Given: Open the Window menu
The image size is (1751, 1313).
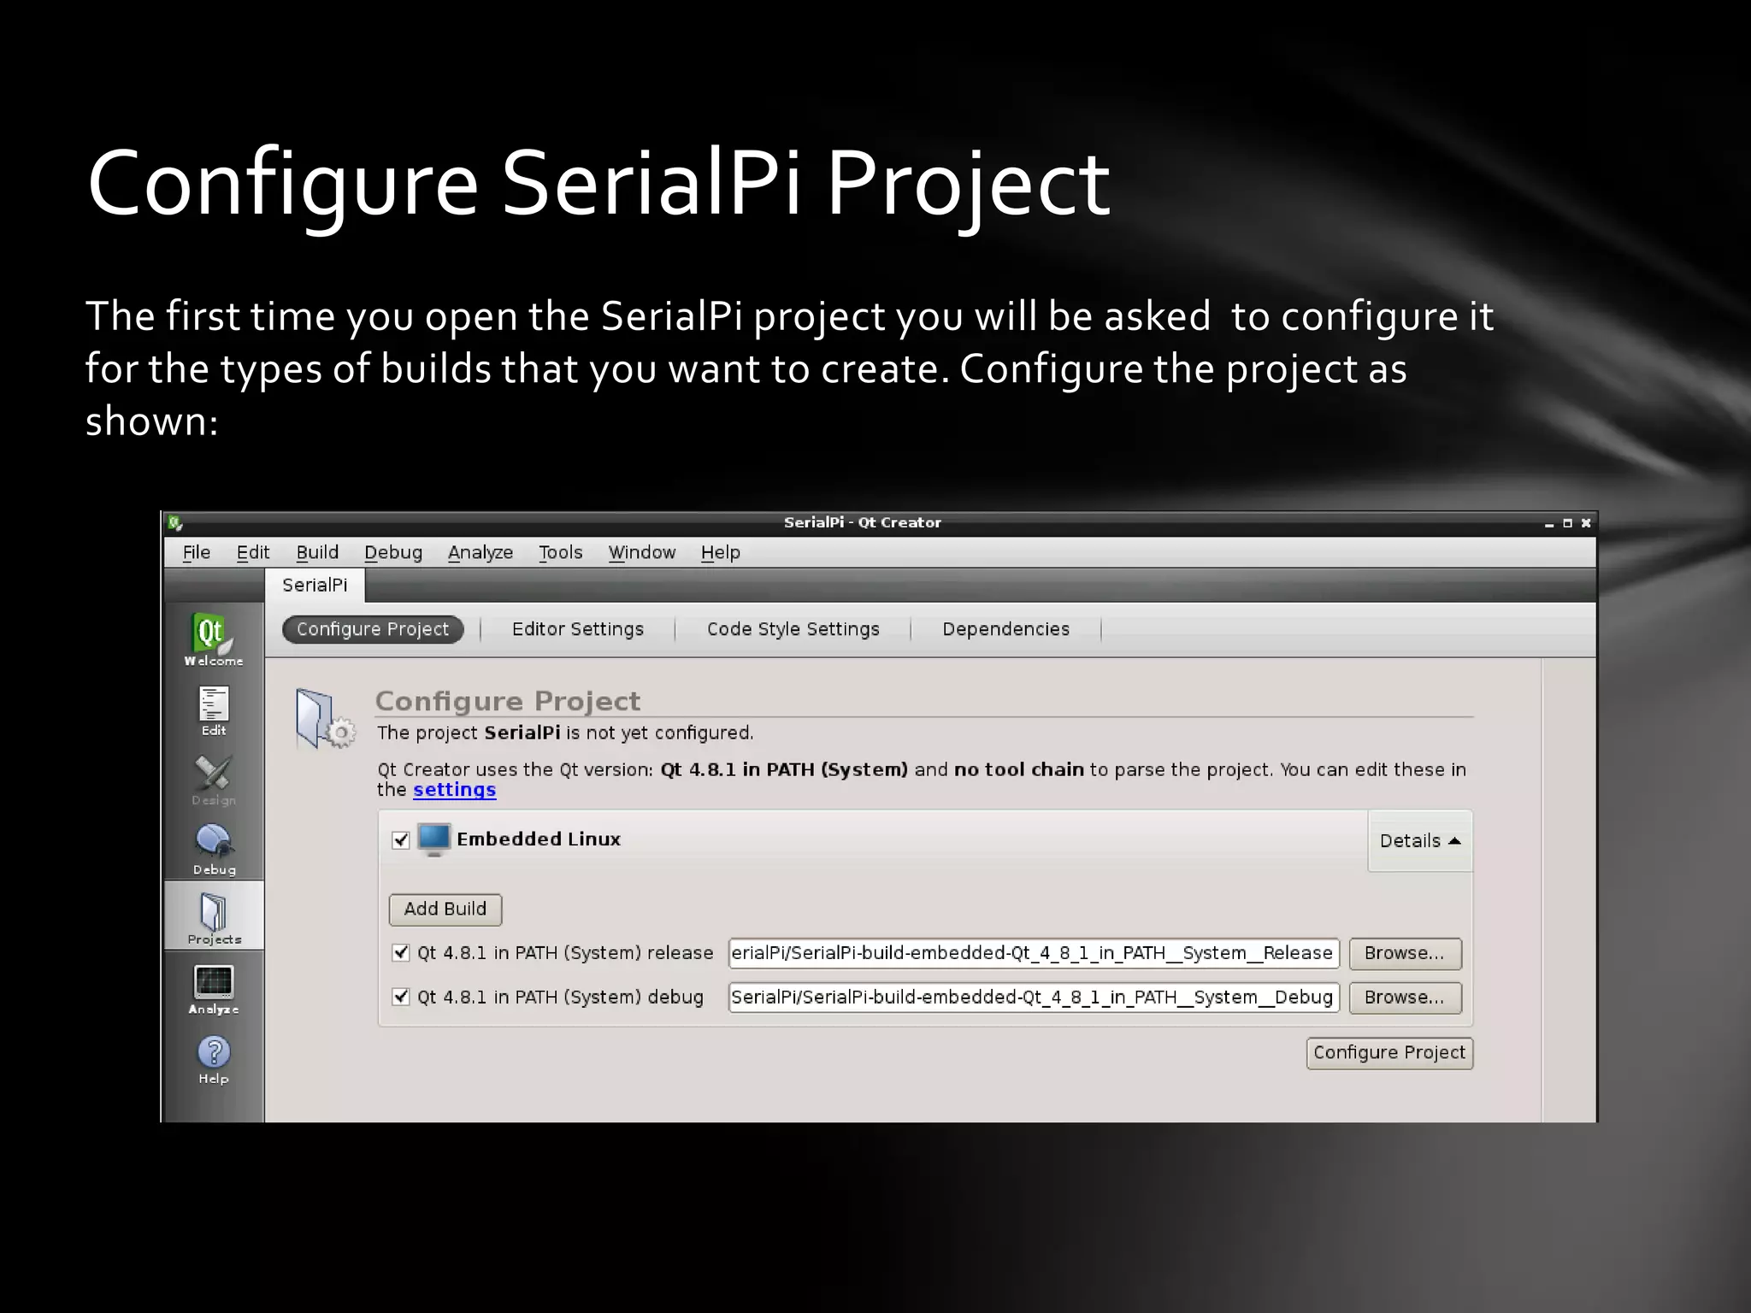Looking at the screenshot, I should pyautogui.click(x=642, y=552).
